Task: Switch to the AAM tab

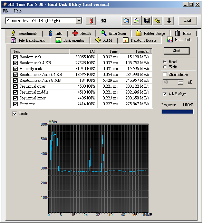Action: 104,40
